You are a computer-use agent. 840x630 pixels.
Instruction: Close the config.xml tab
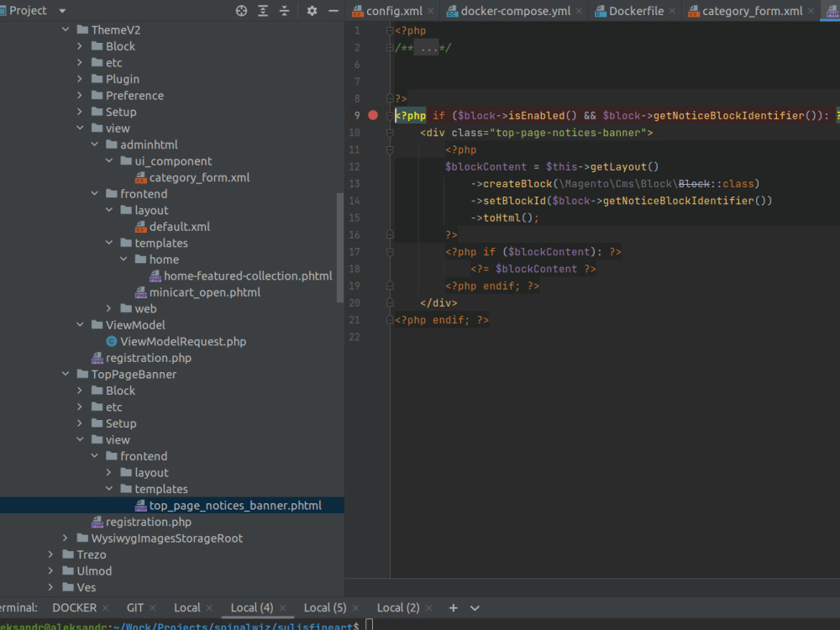point(431,11)
